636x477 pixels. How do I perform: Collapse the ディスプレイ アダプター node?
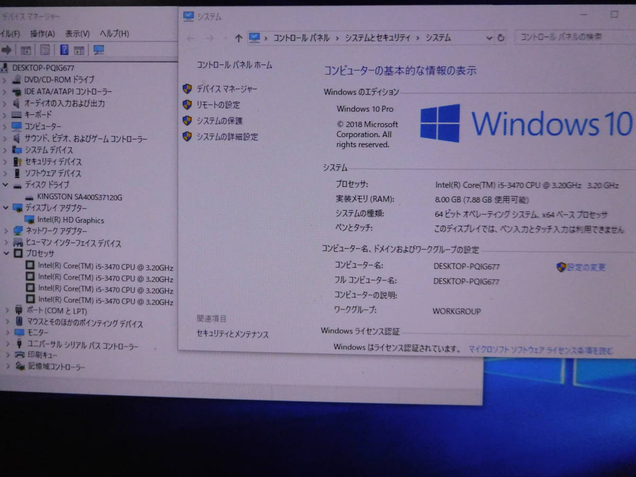click(x=5, y=208)
